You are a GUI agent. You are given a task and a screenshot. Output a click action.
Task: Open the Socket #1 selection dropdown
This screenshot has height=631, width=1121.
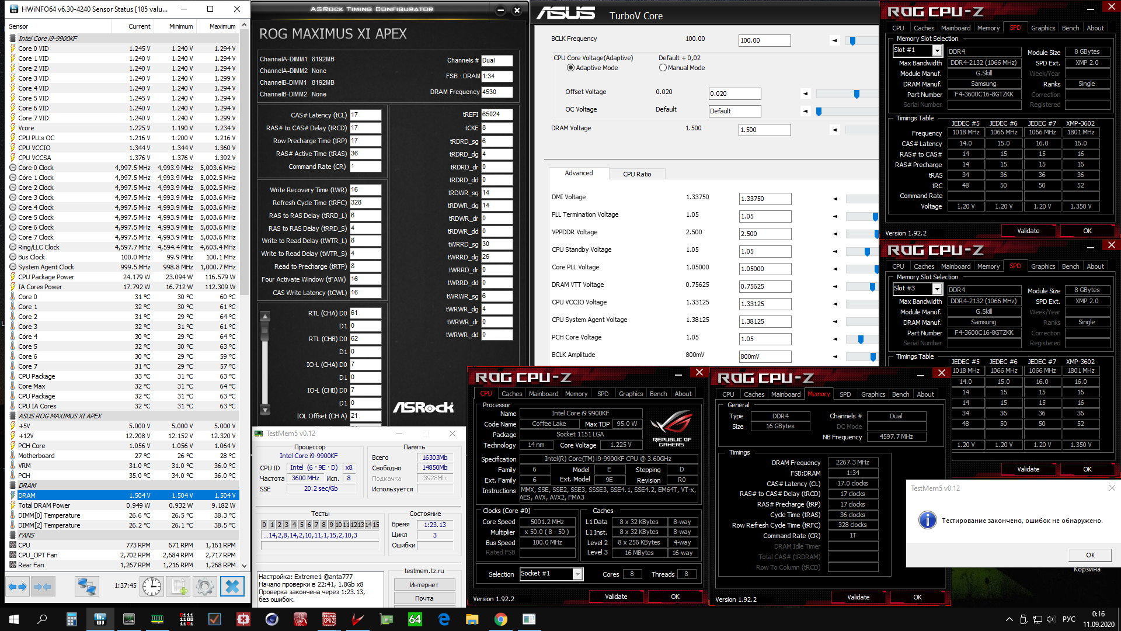tap(577, 574)
